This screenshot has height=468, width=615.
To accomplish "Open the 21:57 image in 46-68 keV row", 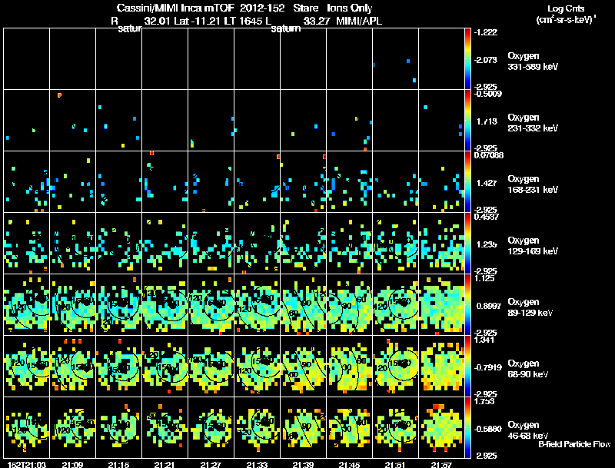I will pos(441,427).
